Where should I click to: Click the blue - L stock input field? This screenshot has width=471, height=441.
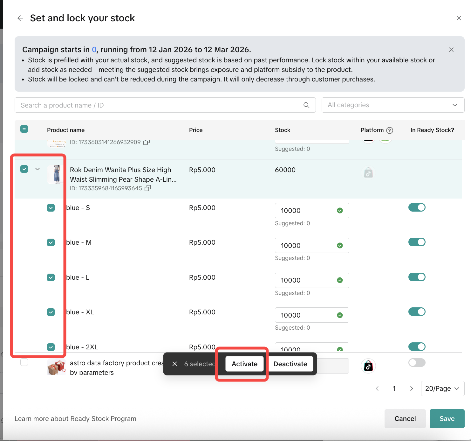pos(305,280)
